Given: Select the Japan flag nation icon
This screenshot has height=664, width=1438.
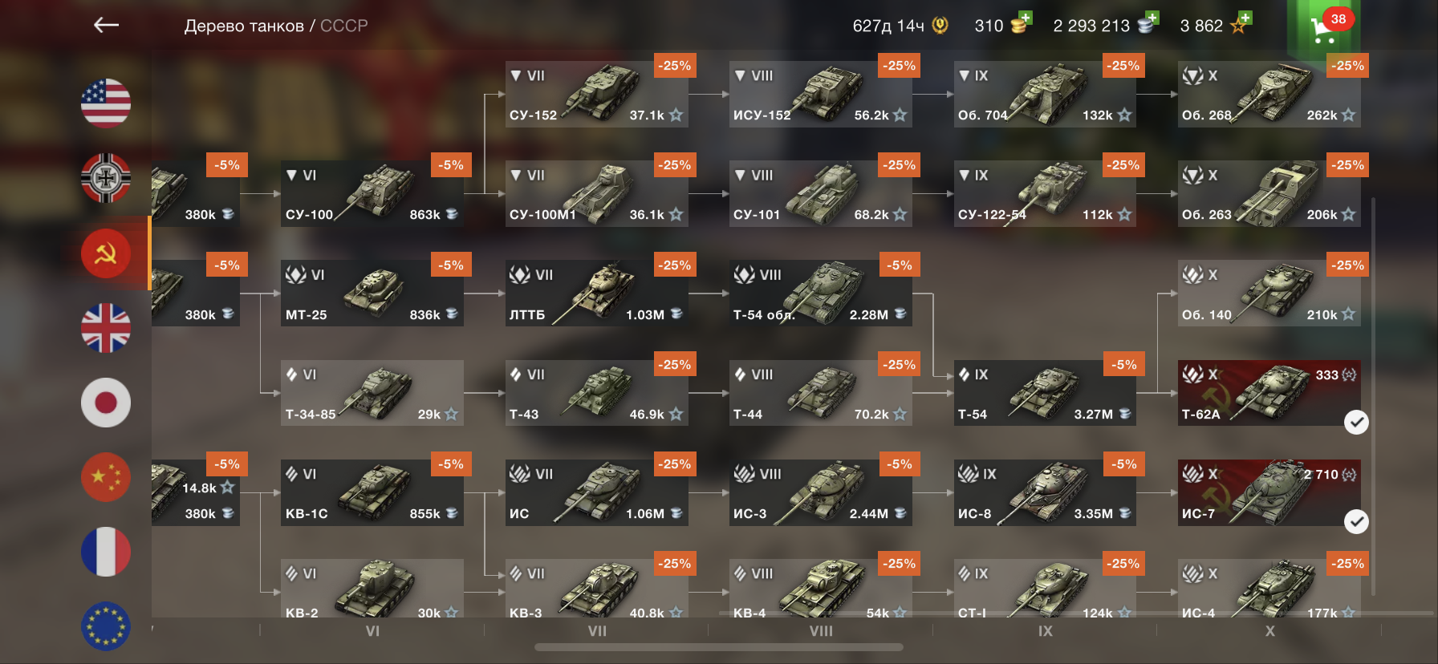Looking at the screenshot, I should (106, 403).
